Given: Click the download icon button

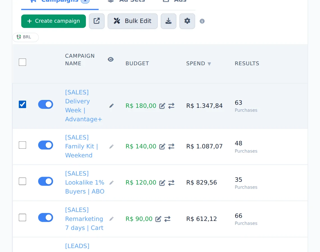Looking at the screenshot, I should [168, 21].
